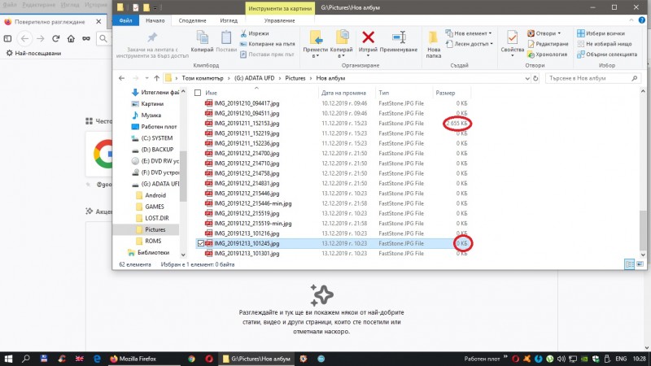651x366 pixels.
Task: Select (C:) SYSTEM drive in tree
Action: point(156,138)
